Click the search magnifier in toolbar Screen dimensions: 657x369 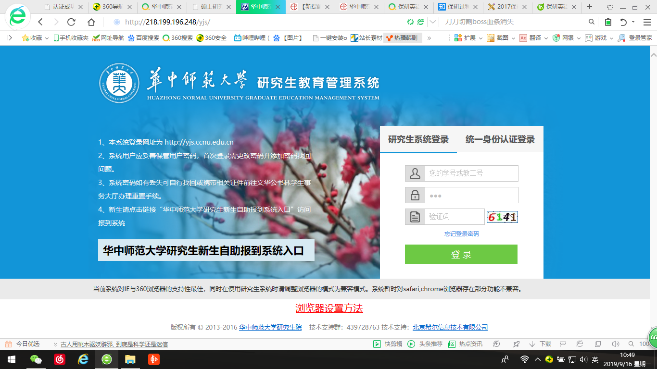coord(592,22)
